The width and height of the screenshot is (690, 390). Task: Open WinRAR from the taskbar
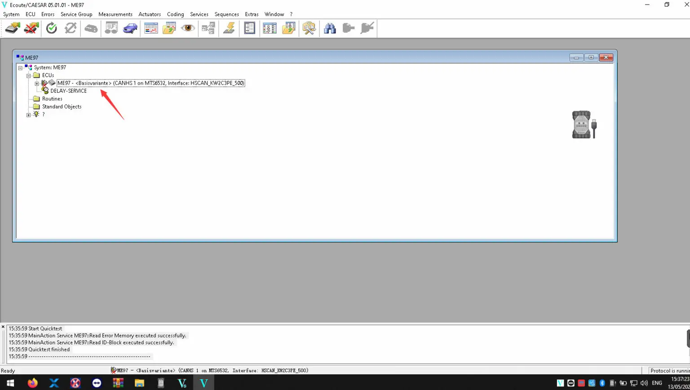118,383
